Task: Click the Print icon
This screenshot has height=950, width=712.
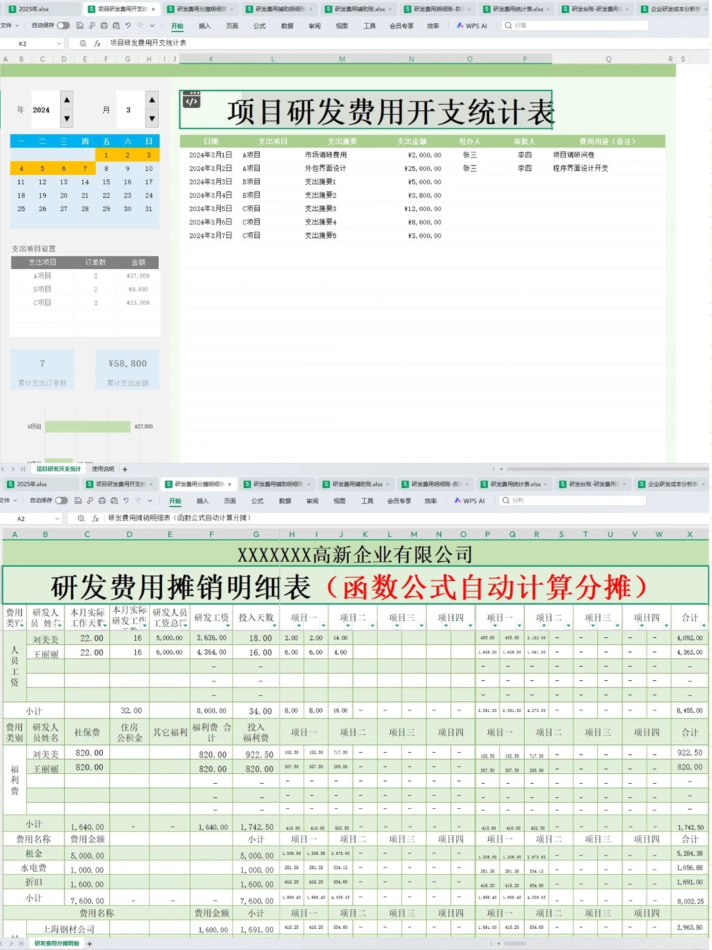Action: coord(104,26)
